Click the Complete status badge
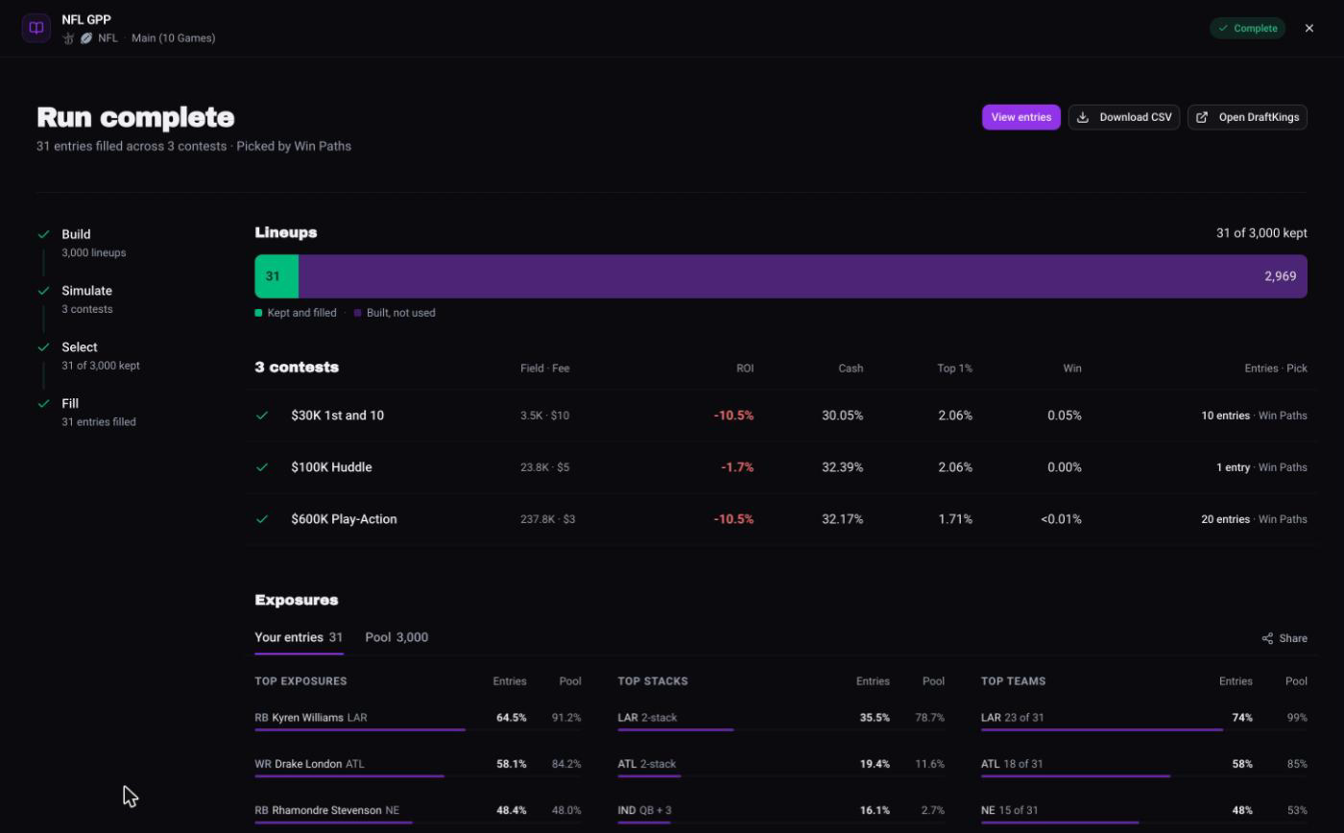Screen dimensions: 1344x833 click(x=1247, y=28)
